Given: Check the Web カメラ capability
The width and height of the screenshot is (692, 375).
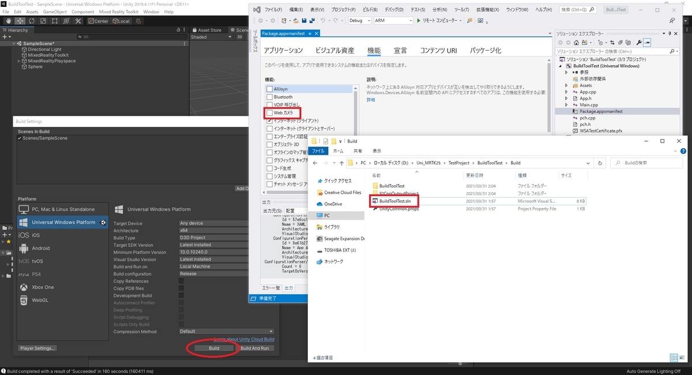Looking at the screenshot, I should point(269,113).
